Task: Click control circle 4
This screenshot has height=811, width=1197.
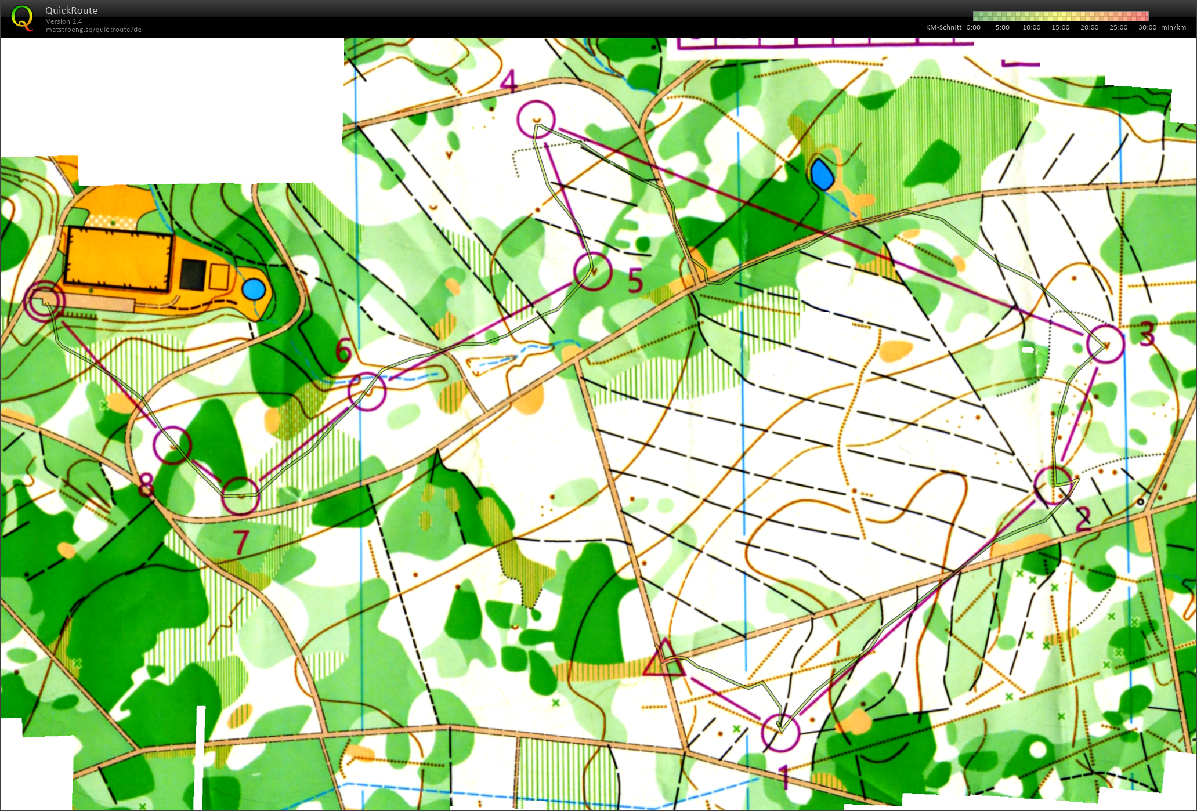Action: (536, 120)
